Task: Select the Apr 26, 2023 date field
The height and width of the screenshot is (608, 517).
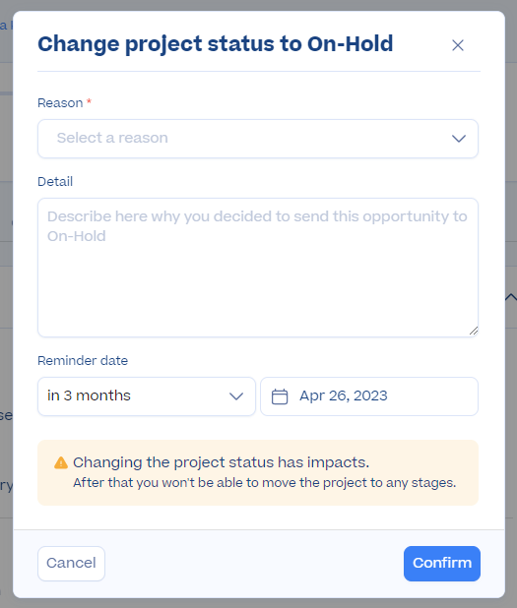Action: (369, 396)
